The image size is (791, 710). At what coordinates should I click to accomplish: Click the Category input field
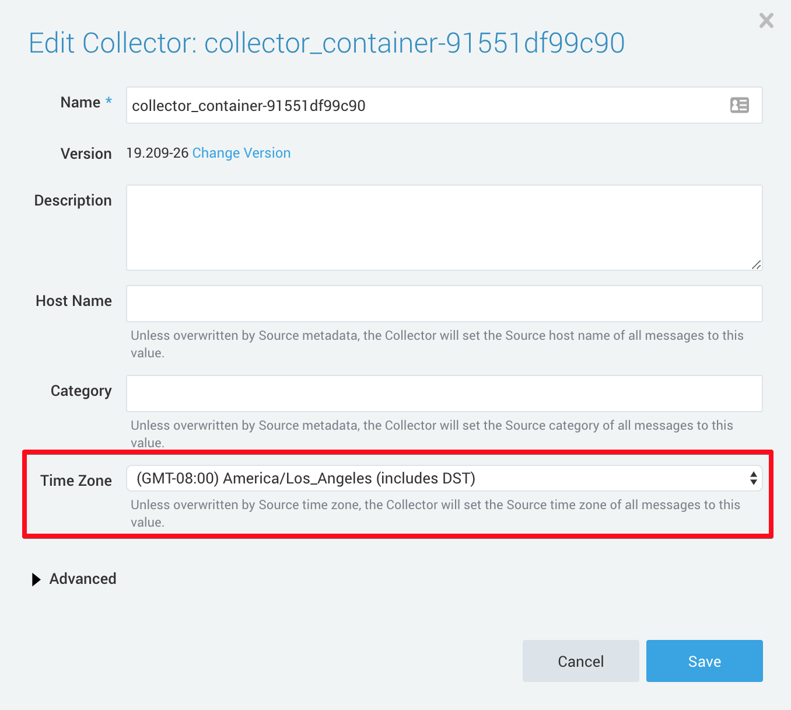tap(444, 394)
